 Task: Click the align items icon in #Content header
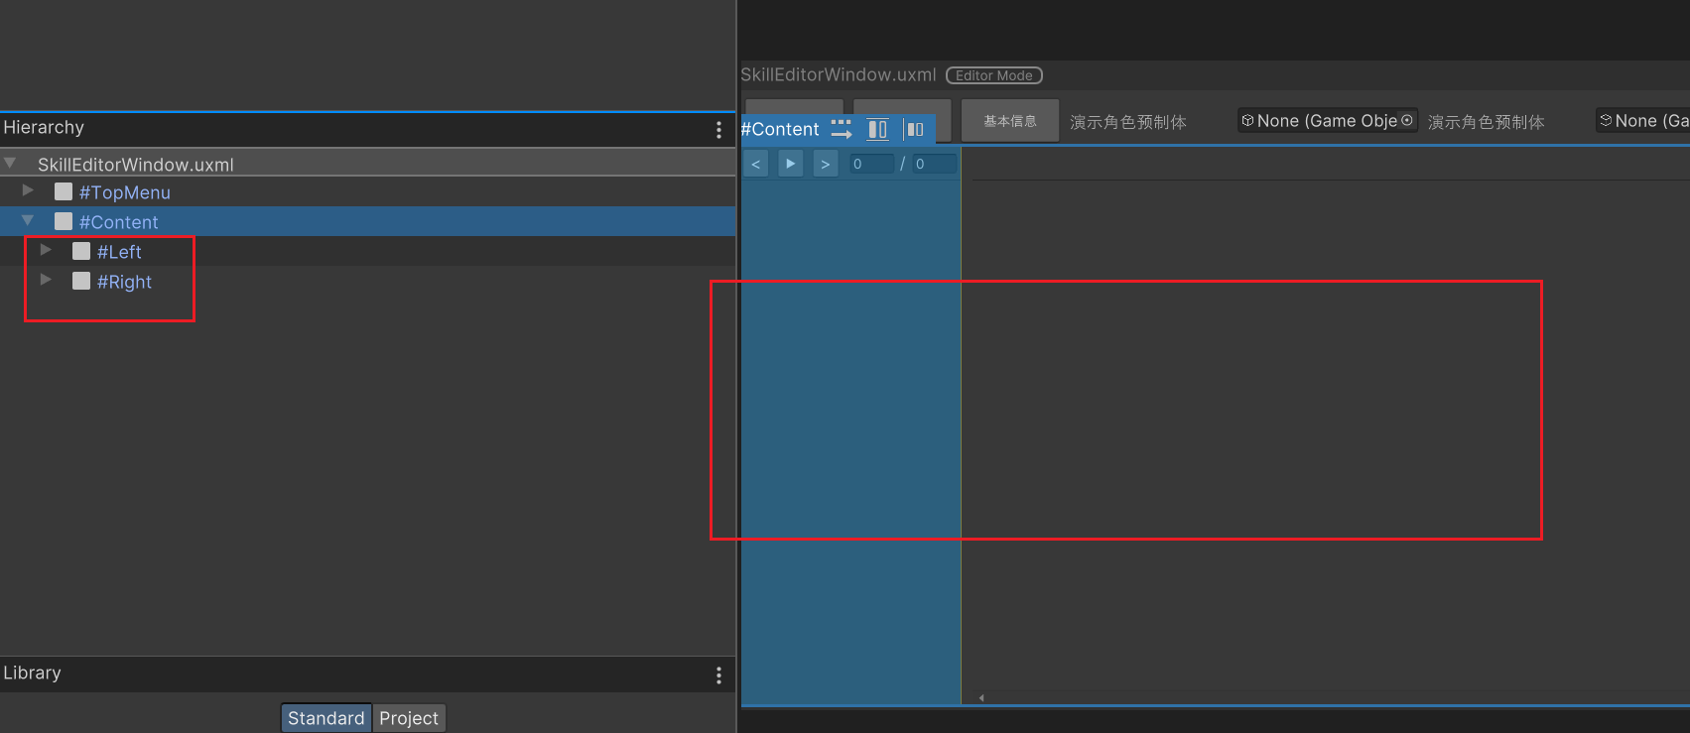pos(877,129)
